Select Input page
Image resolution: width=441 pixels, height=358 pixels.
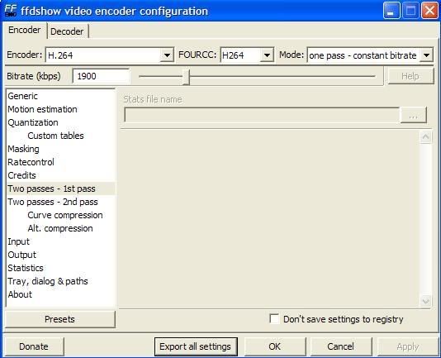click(60, 241)
